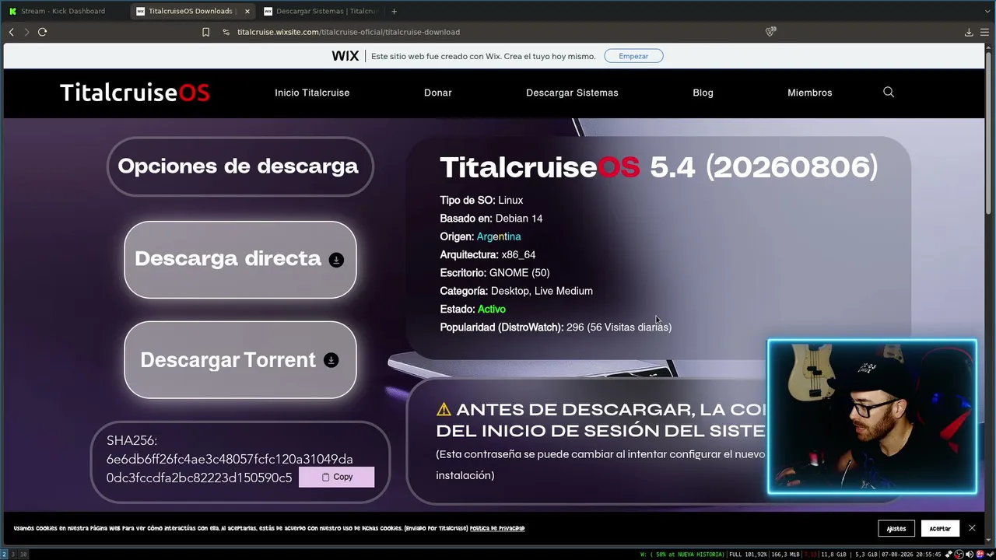Click the TitalcruiseOS 5.4 (20260806) title
996x560 pixels.
pyautogui.click(x=659, y=167)
